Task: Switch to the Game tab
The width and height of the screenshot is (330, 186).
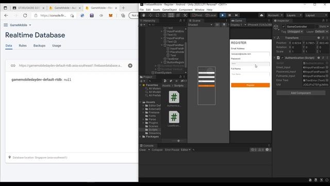Action: click(237, 21)
